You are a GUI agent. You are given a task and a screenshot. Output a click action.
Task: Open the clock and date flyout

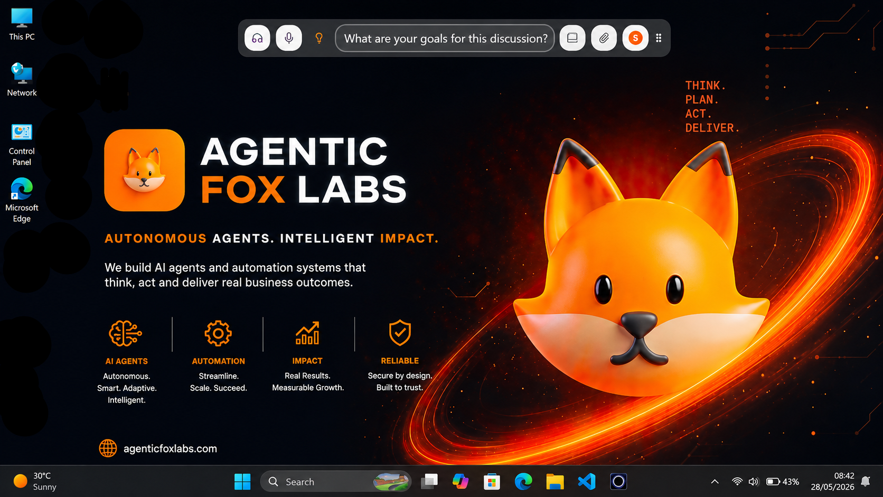(833, 482)
